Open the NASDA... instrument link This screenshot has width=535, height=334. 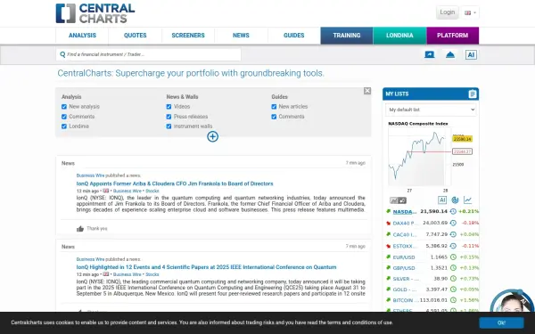click(x=405, y=212)
